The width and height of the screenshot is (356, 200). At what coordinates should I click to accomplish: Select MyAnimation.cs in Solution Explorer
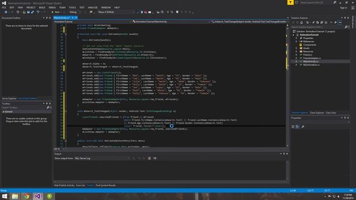tap(311, 65)
